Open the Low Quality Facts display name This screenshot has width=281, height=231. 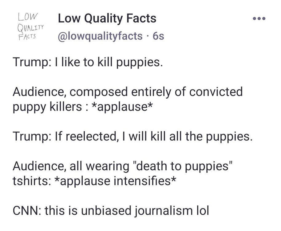pos(107,18)
